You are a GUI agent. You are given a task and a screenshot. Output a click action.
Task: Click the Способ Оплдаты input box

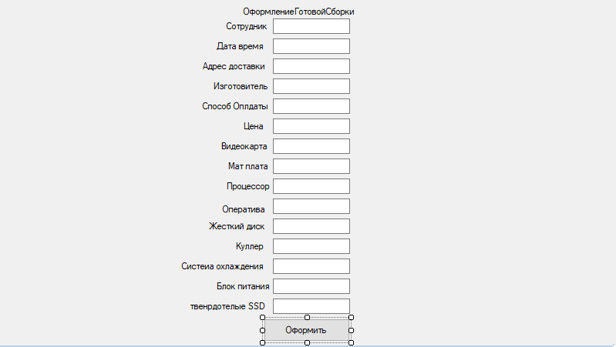(311, 106)
